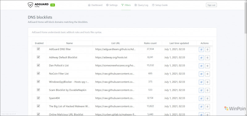Toggle the WindowsSpyBlocker enabled checkbox
Image resolution: width=247 pixels, height=116 pixels.
pos(38,82)
